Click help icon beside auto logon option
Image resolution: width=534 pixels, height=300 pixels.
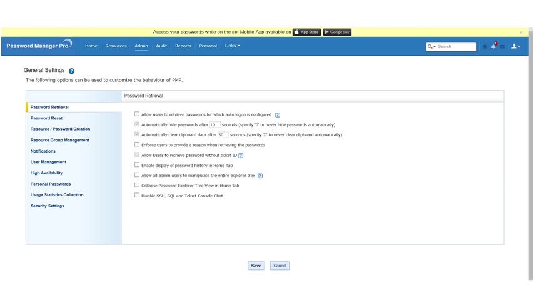[x=278, y=115]
